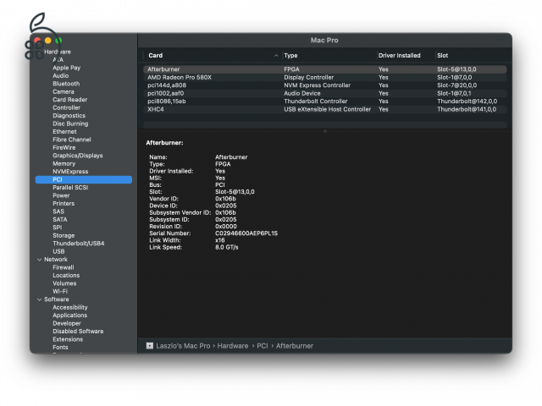This screenshot has height=406, width=542.
Task: Click Afterburner in the path bar
Action: (x=295, y=346)
